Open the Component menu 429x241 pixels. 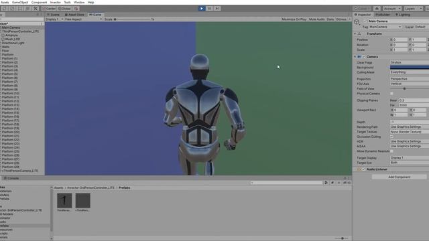pos(39,2)
